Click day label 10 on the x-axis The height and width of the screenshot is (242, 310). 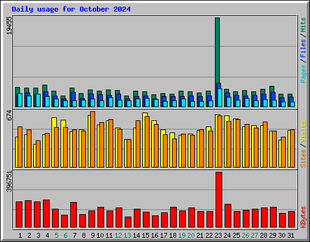click(100, 235)
